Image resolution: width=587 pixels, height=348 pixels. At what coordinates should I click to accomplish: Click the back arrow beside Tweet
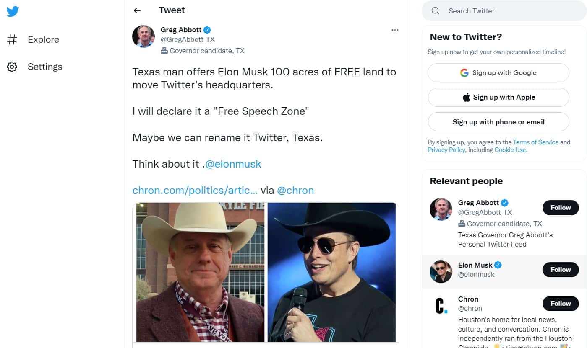point(137,11)
